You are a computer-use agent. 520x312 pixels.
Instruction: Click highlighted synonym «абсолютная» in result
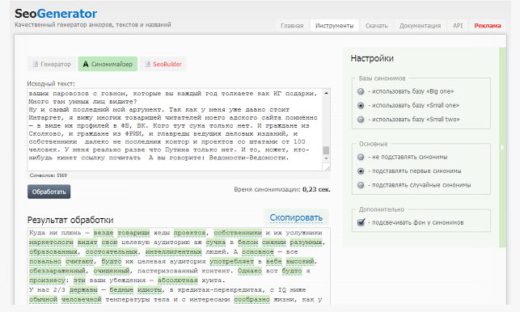[177, 280]
